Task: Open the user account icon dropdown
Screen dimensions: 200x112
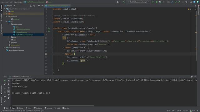Action: coord(118,2)
